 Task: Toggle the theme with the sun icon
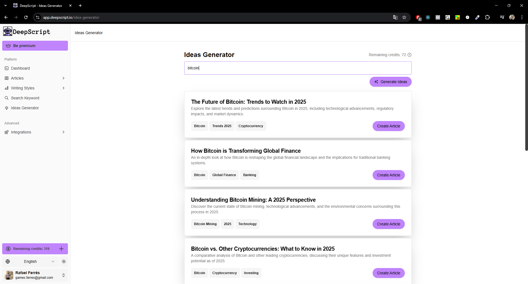64,261
